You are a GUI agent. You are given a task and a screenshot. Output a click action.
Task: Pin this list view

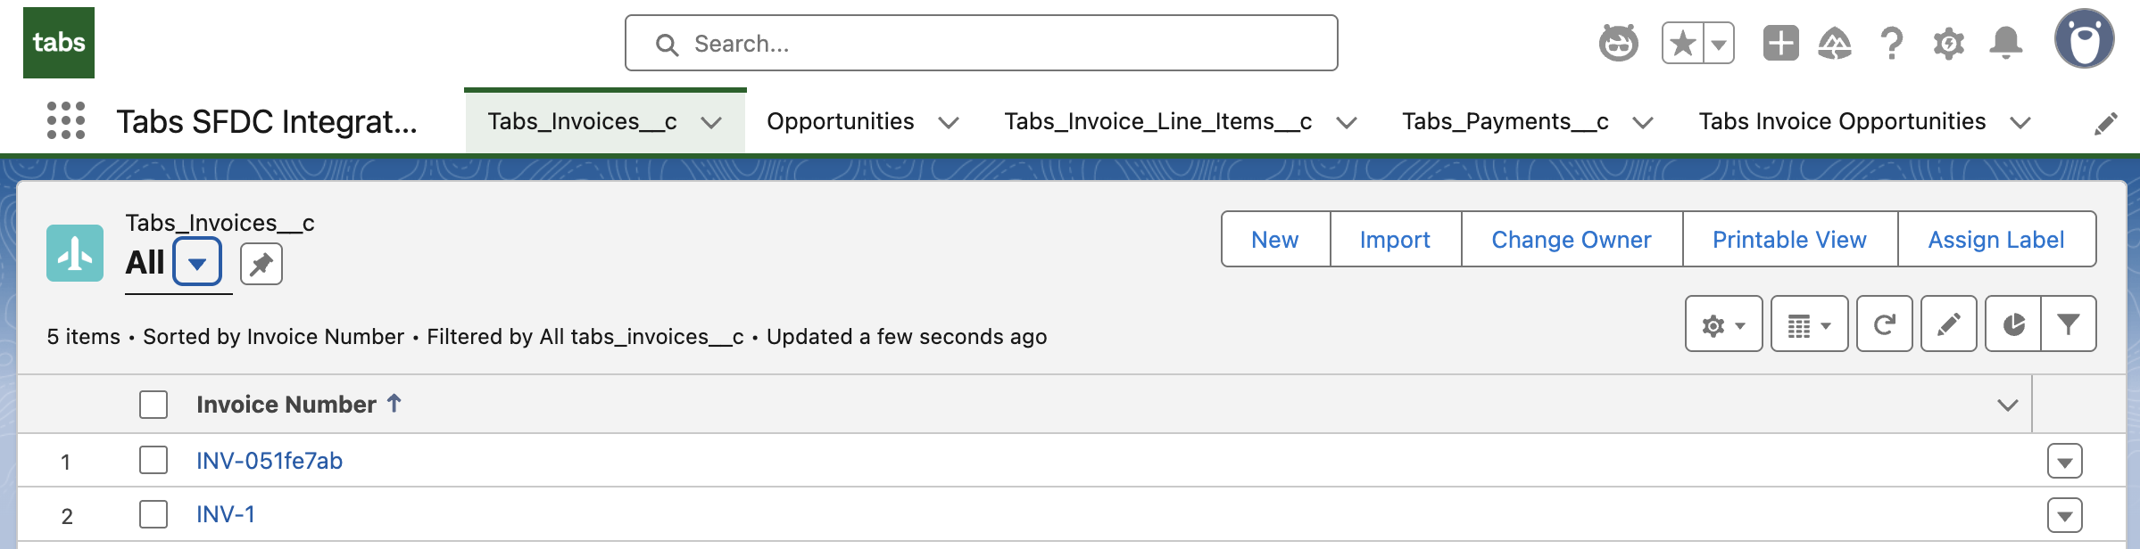(x=261, y=264)
